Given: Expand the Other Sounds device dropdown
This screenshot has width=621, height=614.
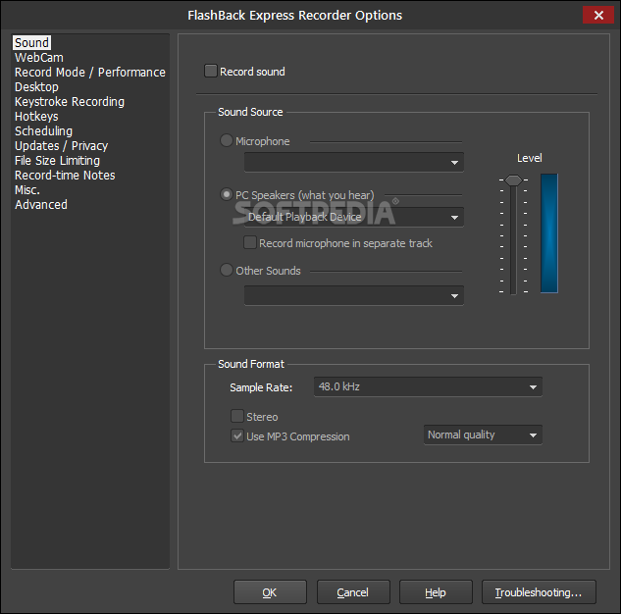Looking at the screenshot, I should click(354, 295).
